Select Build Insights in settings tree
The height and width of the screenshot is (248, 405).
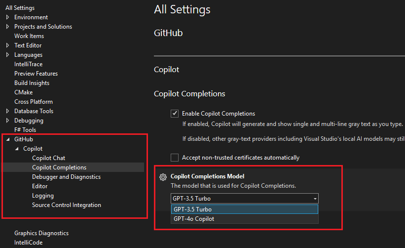(32, 83)
